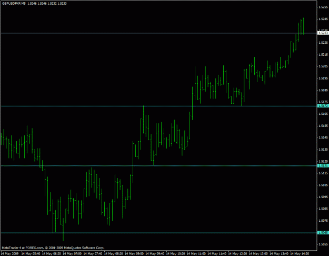Select the horizontal line at 1.5065

tap(159, 233)
